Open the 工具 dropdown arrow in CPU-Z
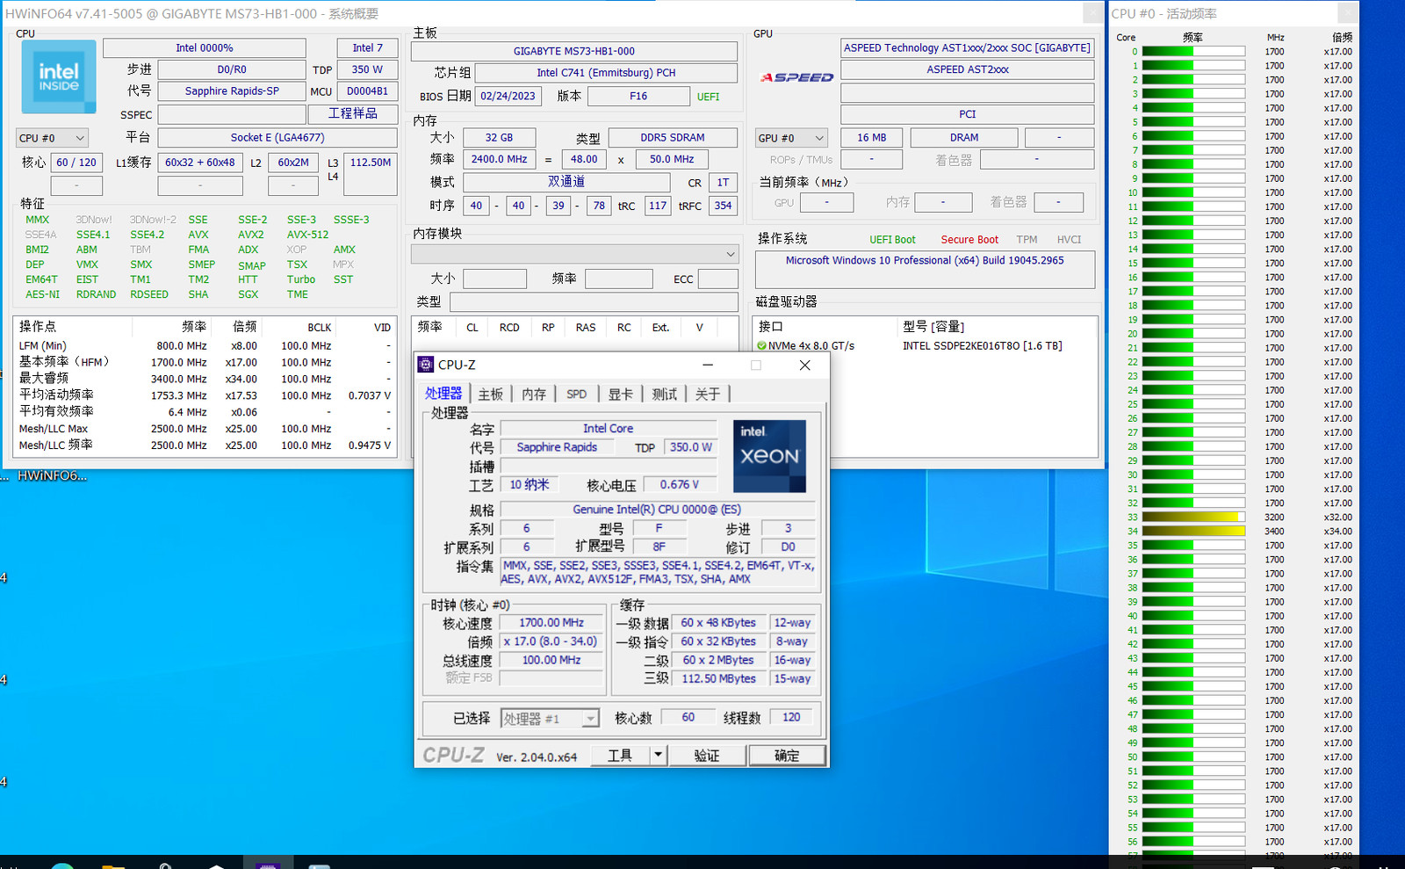1405x869 pixels. tap(658, 755)
